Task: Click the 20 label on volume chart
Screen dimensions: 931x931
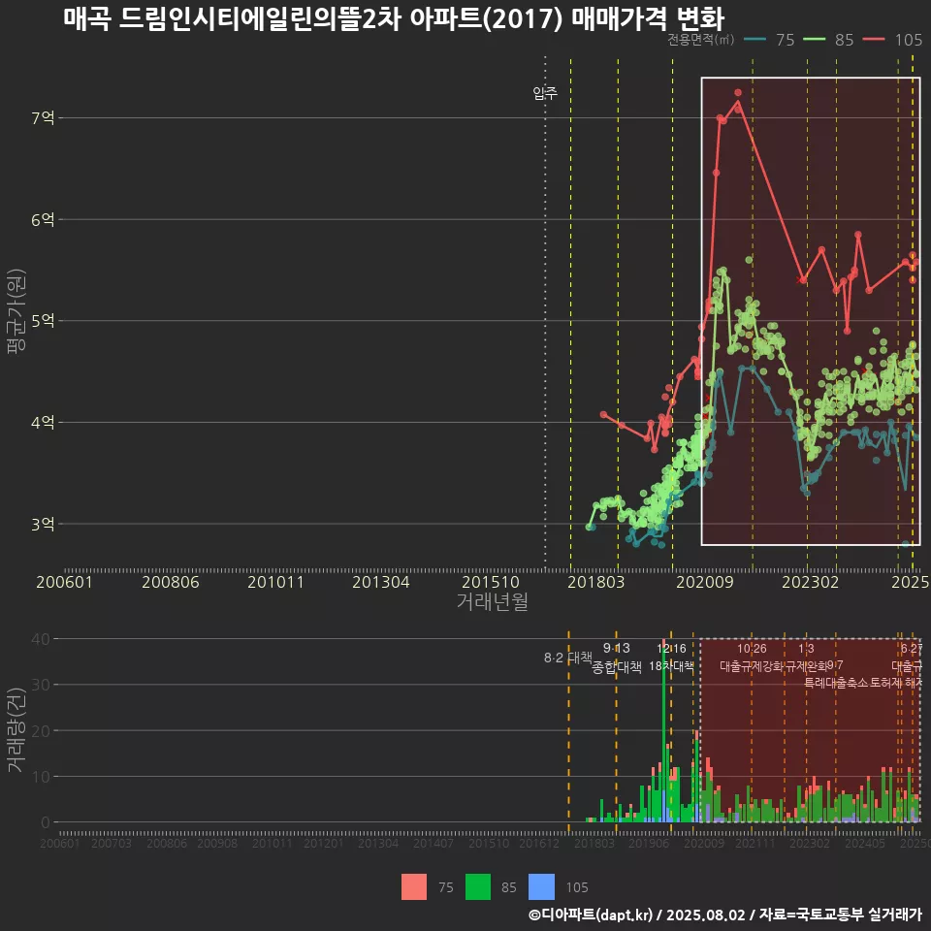Action: pyautogui.click(x=41, y=731)
